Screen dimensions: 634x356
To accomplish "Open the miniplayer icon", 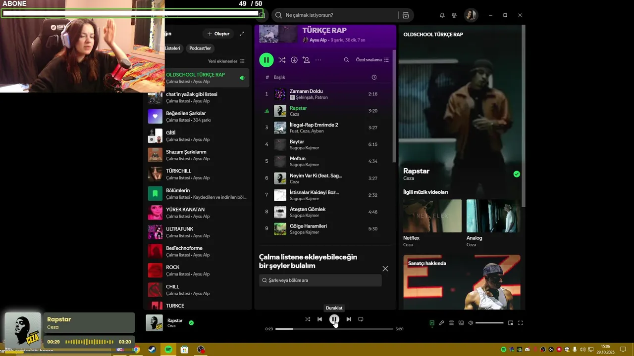I will click(511, 323).
